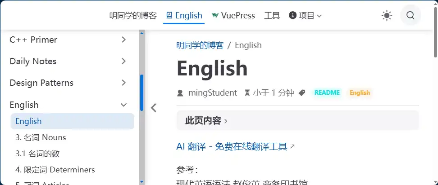Click the hourglass reading time icon
438x185 pixels.
[x=247, y=93]
